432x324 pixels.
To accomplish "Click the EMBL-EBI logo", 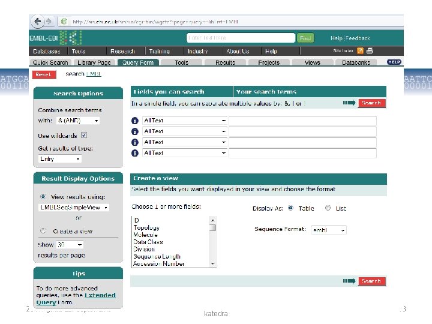I will pos(56,38).
